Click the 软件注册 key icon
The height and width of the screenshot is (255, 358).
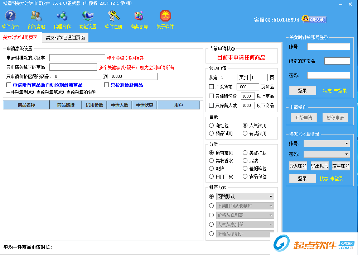pos(113,19)
